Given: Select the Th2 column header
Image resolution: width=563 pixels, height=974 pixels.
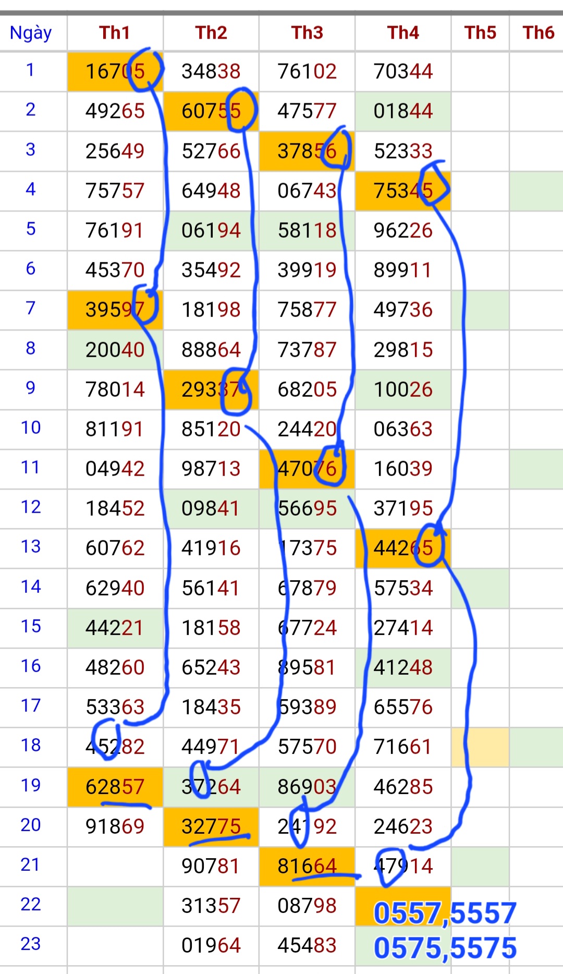Looking at the screenshot, I should (211, 33).
